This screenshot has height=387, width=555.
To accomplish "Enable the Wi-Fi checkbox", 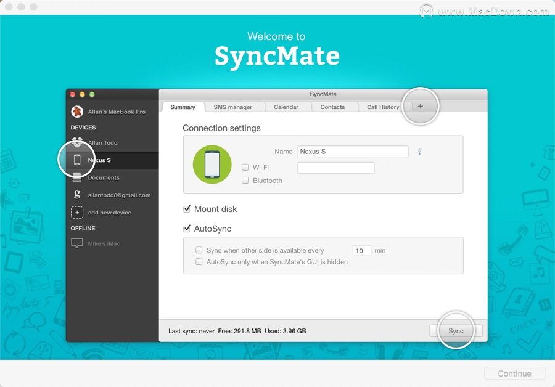I will (245, 167).
